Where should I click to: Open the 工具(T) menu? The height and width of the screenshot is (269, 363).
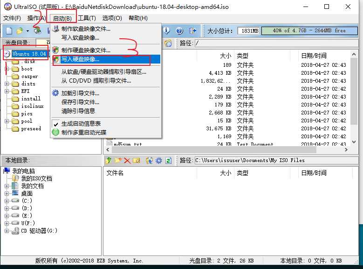pos(87,18)
